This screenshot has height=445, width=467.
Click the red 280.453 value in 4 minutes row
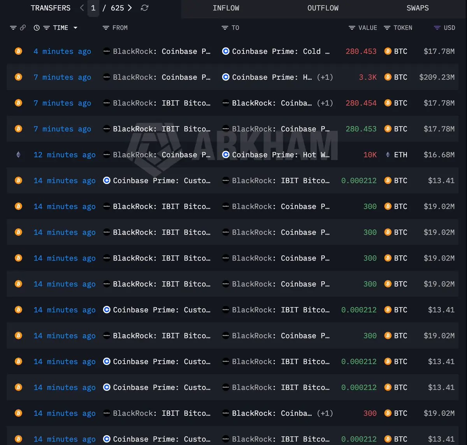click(361, 51)
